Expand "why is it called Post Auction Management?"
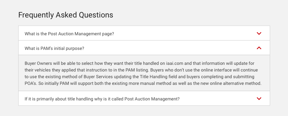Screen dimensions: 288x116 point(144,99)
